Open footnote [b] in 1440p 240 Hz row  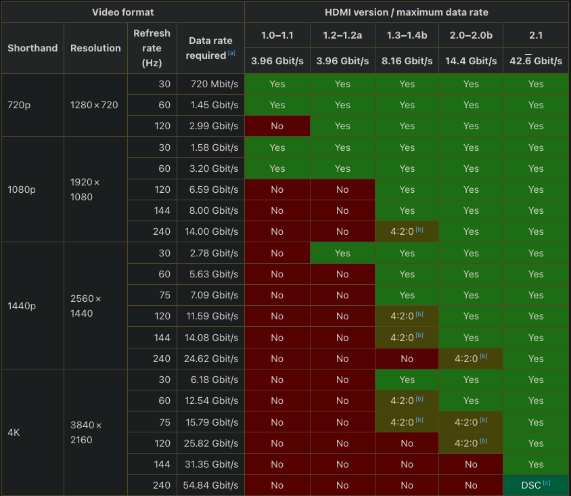[x=484, y=356]
